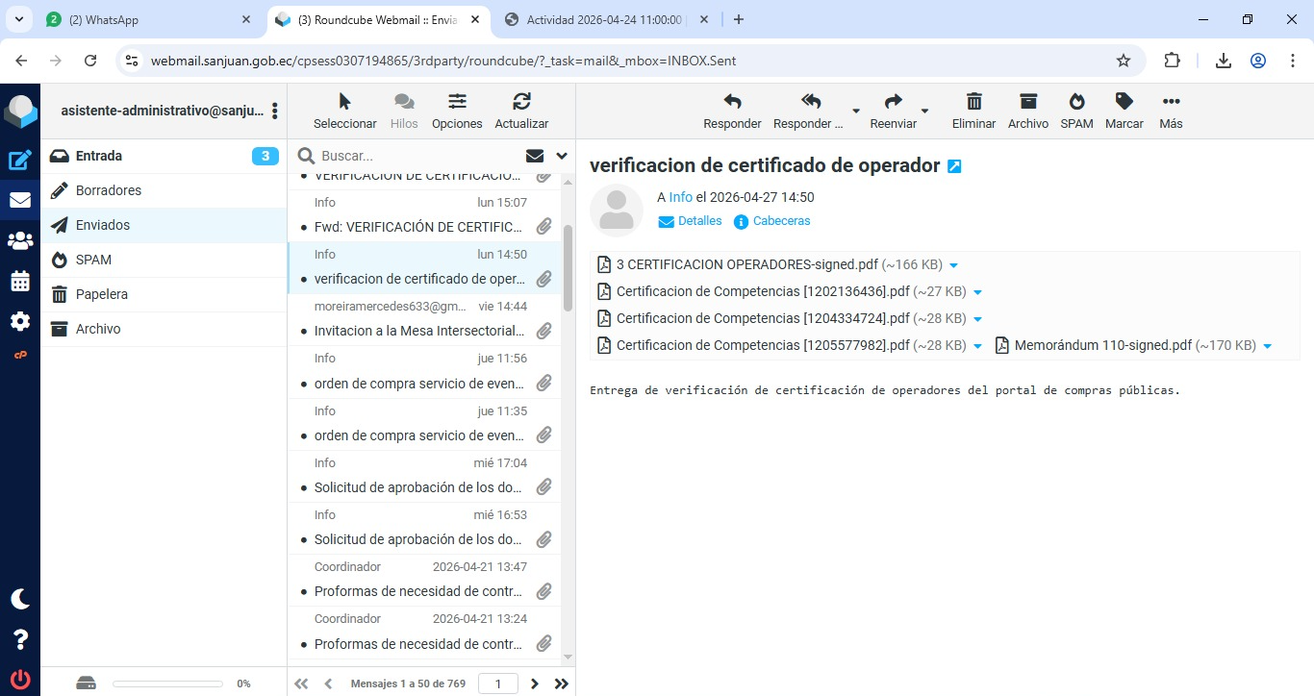Open the envelope filter in search bar
The height and width of the screenshot is (696, 1314).
535,156
